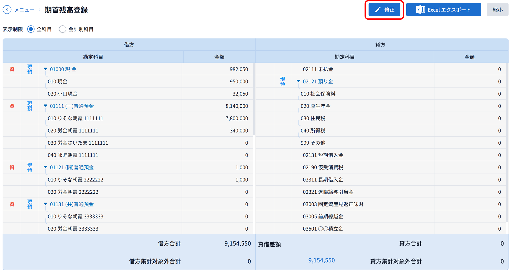This screenshot has width=512, height=273.
Task: Click the 030 住民税 row
Action: coord(381,118)
